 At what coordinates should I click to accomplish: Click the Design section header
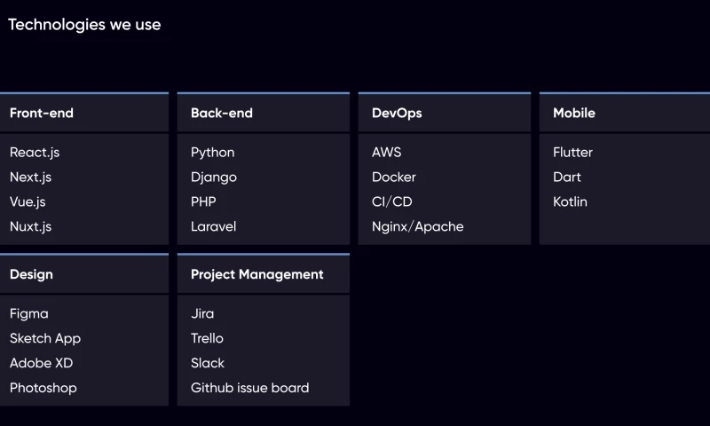tap(31, 275)
